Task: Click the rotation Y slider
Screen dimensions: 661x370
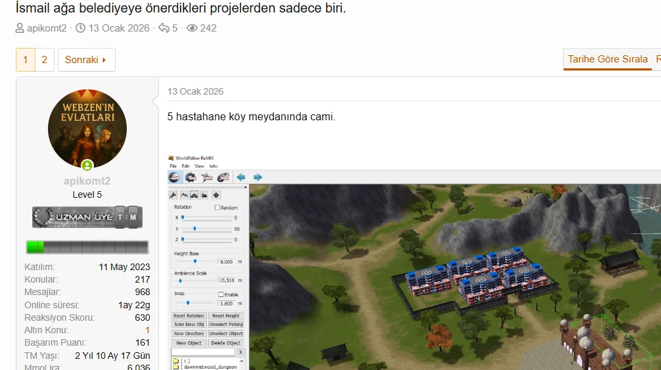Action: (206, 229)
